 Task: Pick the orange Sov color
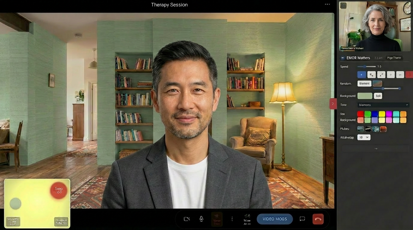[x=403, y=114]
